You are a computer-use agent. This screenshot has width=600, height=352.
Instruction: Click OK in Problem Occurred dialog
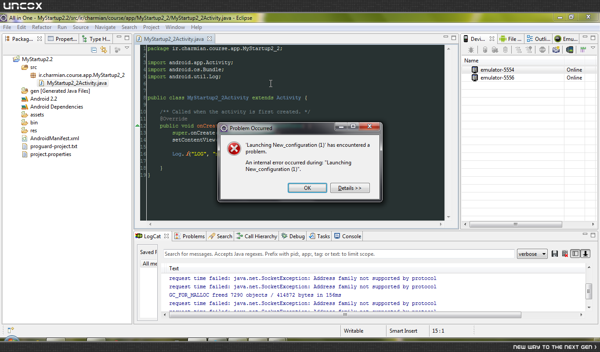(x=307, y=188)
